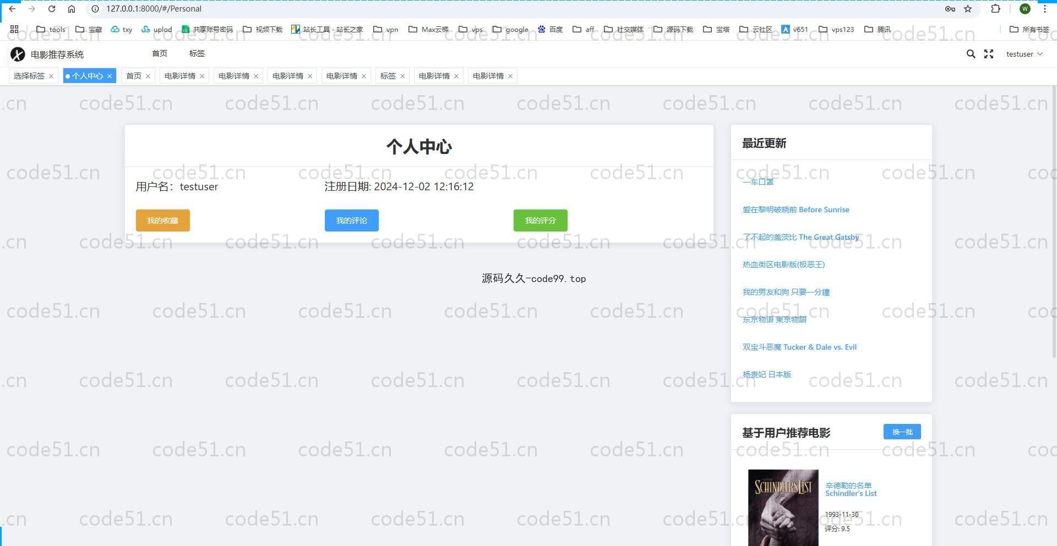This screenshot has width=1057, height=546.
Task: Open browser home page icon
Action: (72, 9)
